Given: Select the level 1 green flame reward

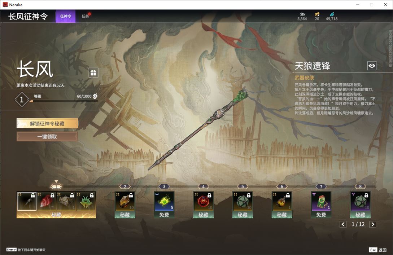Looking at the screenshot, I should tap(86, 201).
